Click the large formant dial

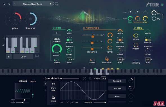click(30, 19)
